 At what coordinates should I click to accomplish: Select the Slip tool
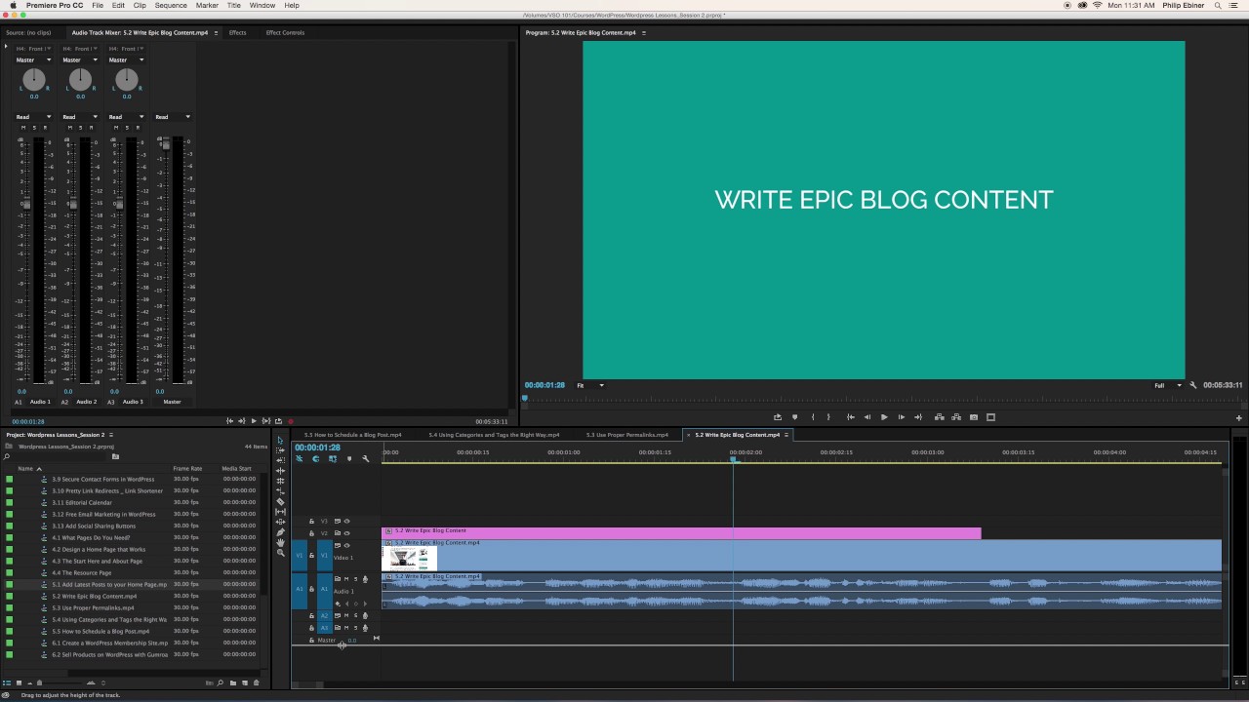(280, 512)
